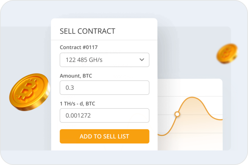Expand the contract dropdown chevron arrow
This screenshot has height=165, width=248.
click(142, 60)
